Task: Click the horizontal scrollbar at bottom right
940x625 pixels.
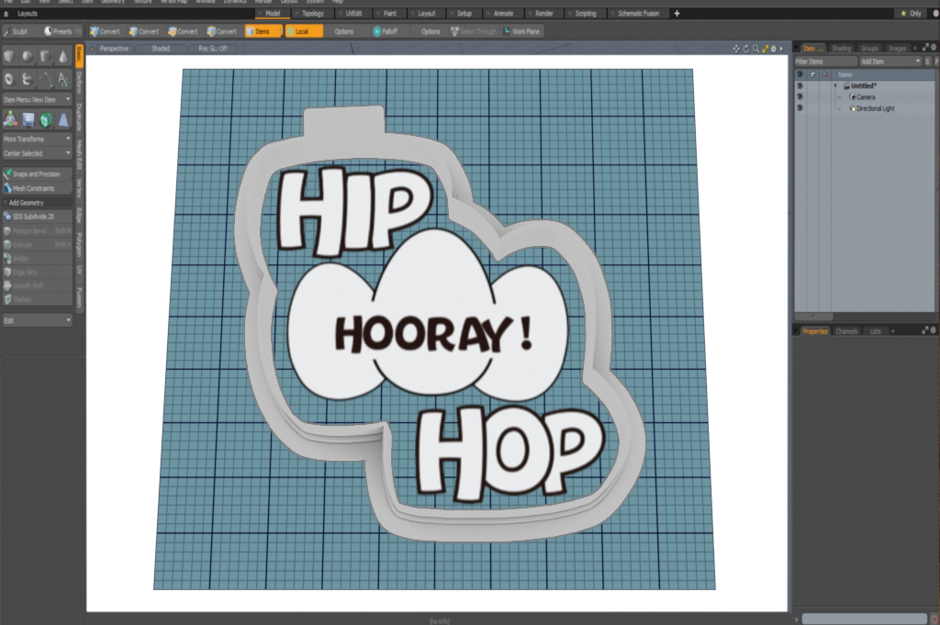Action: coord(864,619)
